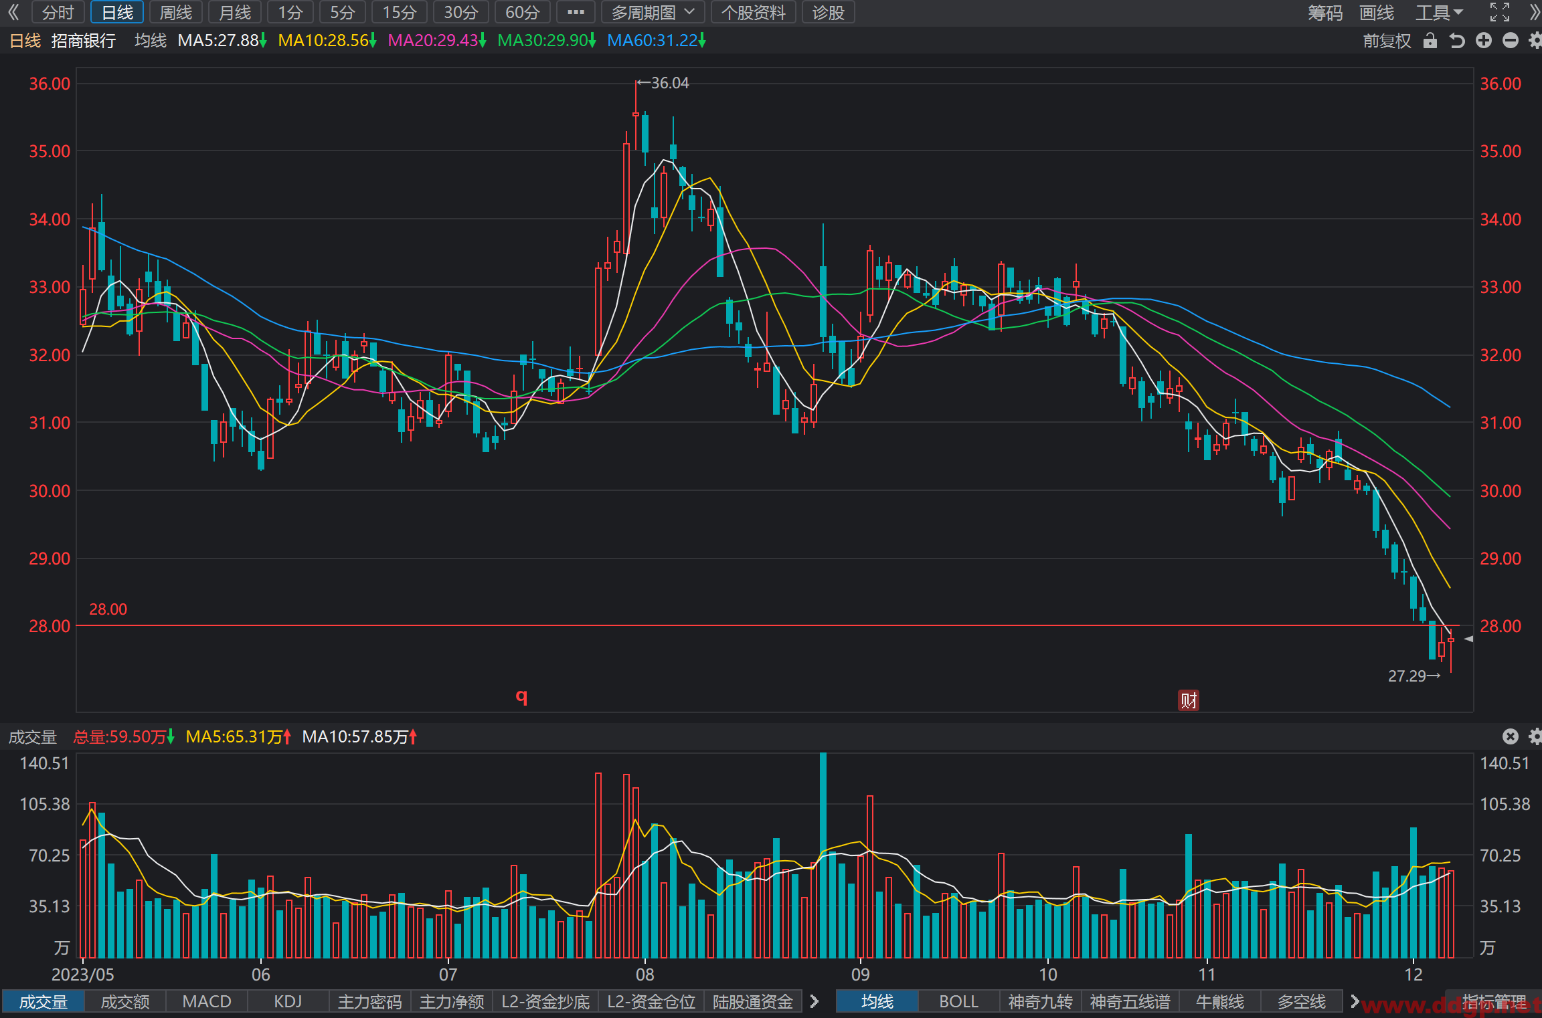Click the 诊股 stock diagnosis button

tap(828, 12)
